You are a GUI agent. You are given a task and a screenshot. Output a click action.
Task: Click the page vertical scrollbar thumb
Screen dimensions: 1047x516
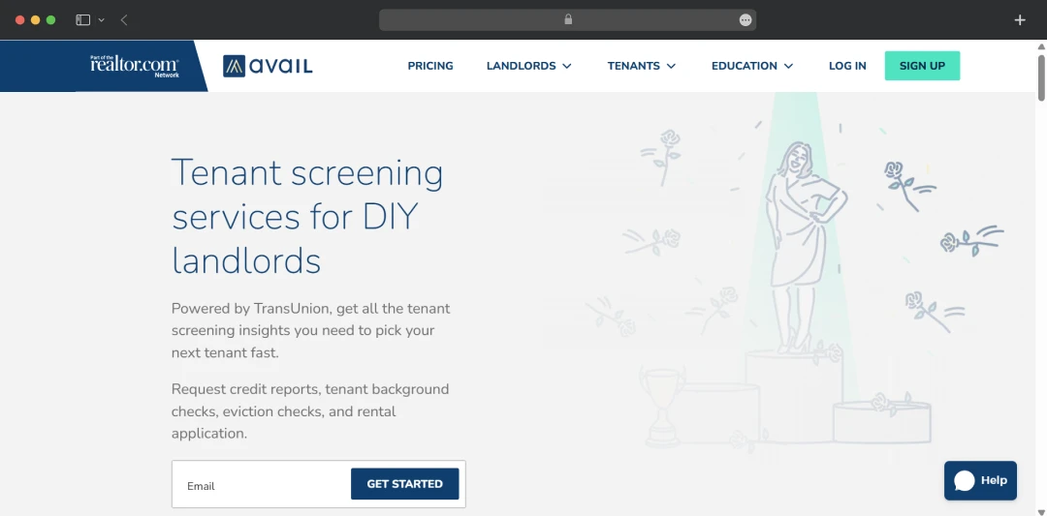click(x=1041, y=76)
